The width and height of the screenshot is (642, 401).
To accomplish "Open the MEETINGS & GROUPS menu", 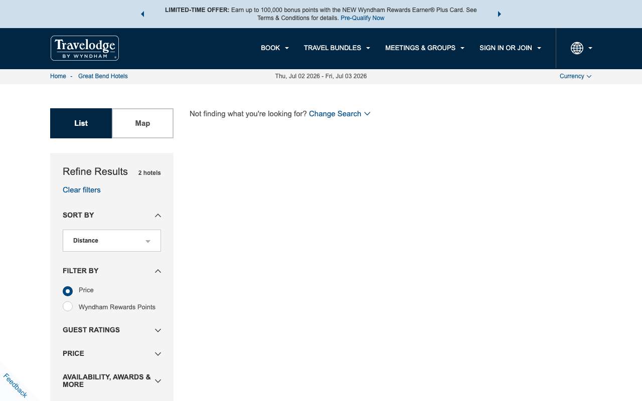I will click(x=425, y=48).
